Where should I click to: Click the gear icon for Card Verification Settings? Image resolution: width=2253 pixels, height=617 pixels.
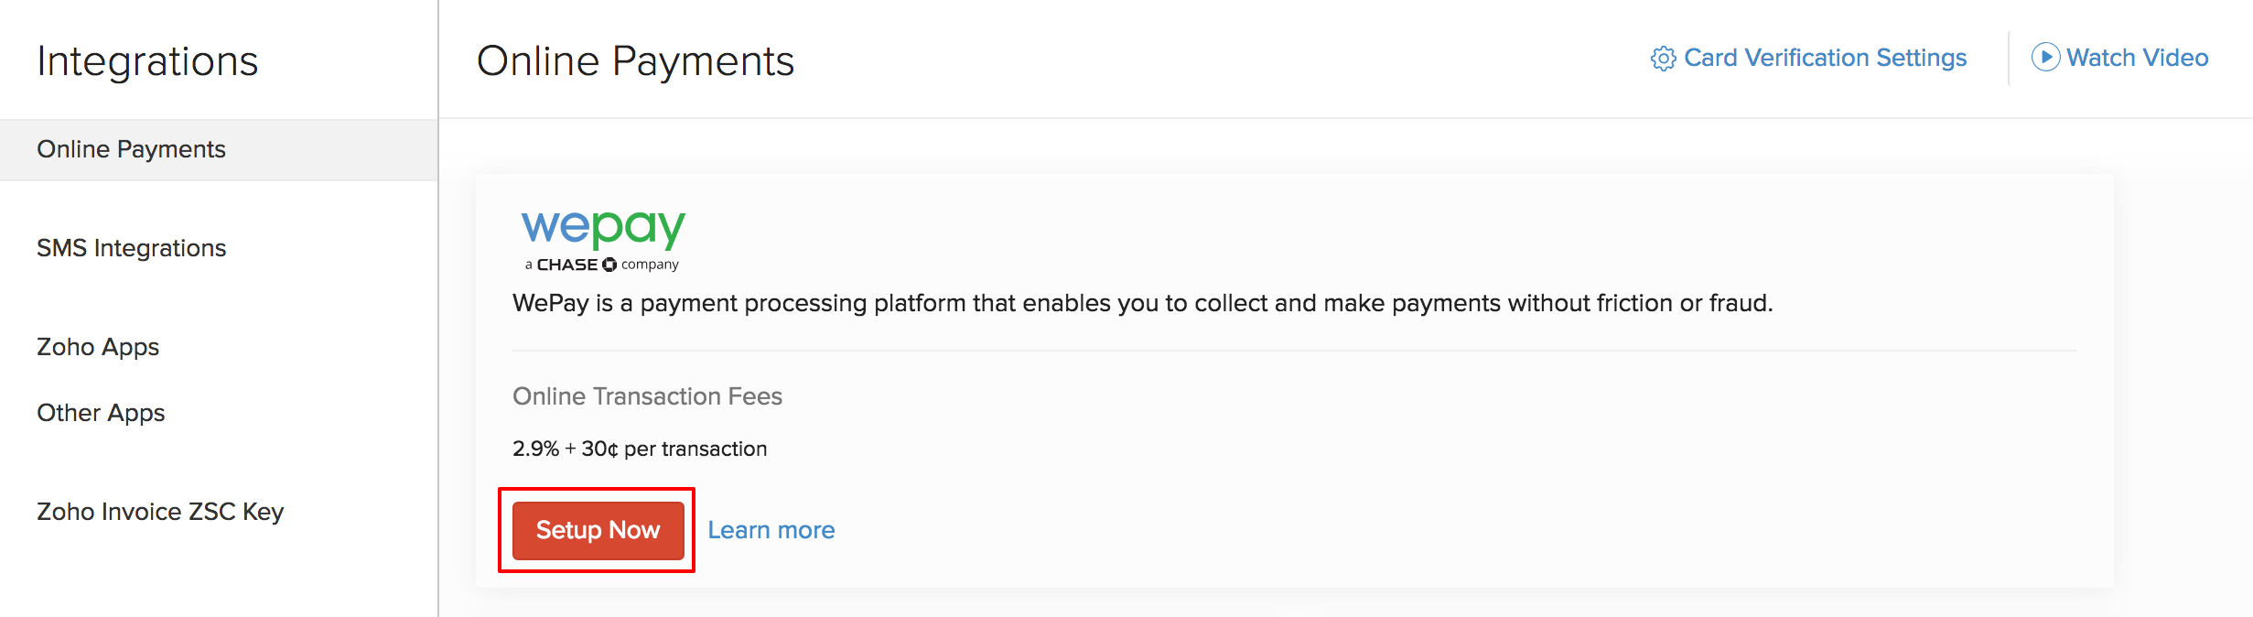1663,59
